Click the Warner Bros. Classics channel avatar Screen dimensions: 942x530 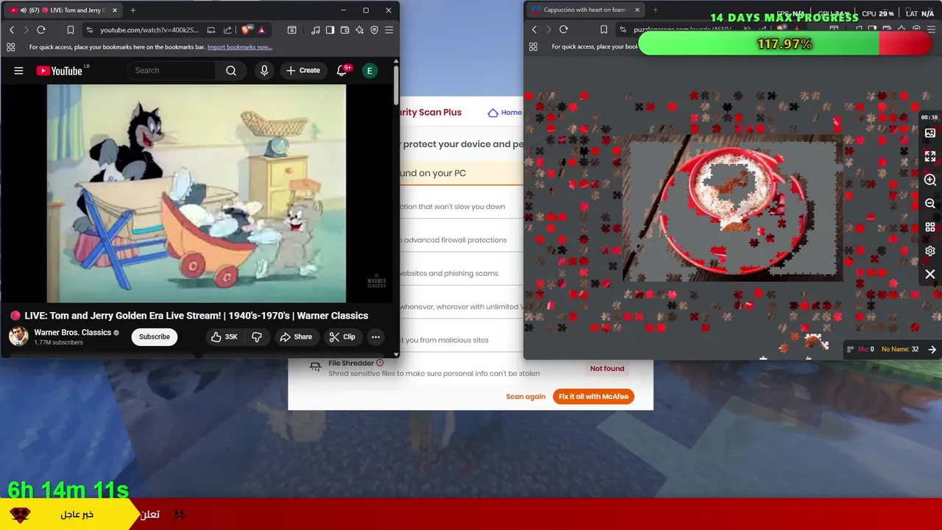(18, 336)
